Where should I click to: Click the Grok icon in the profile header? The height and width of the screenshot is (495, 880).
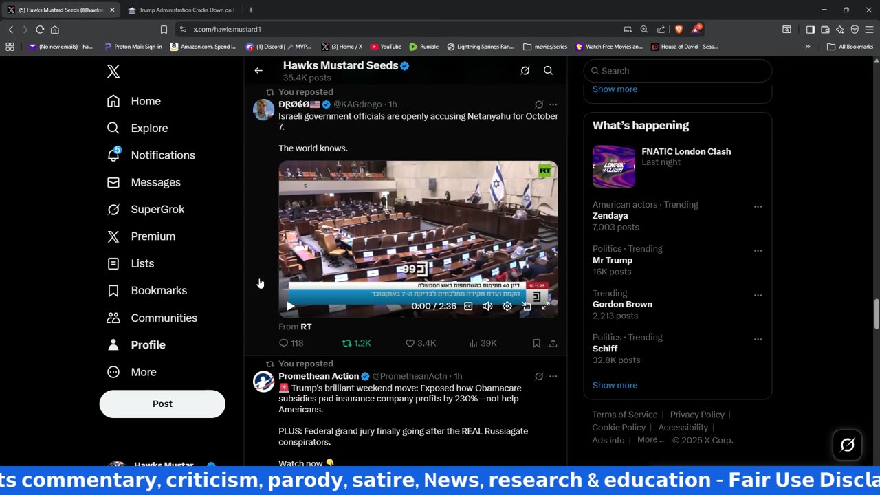coord(525,70)
